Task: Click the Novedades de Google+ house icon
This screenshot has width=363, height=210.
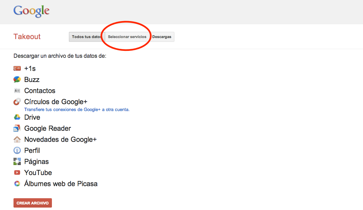Action: coord(17,139)
